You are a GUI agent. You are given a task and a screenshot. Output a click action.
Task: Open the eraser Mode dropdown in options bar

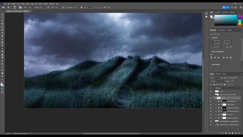(x=30, y=7)
